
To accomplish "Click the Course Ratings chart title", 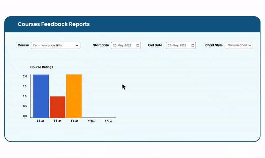I will pos(42,67).
